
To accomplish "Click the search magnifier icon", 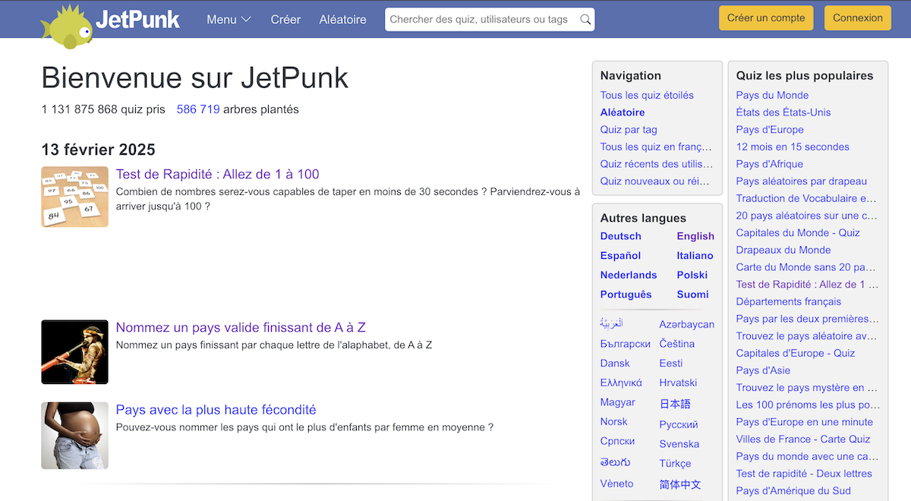I will pos(585,20).
